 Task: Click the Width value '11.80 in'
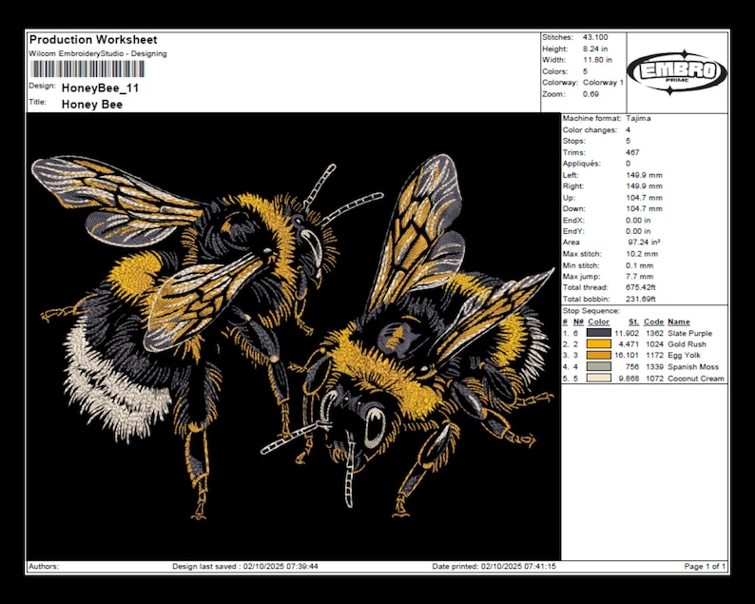click(597, 60)
